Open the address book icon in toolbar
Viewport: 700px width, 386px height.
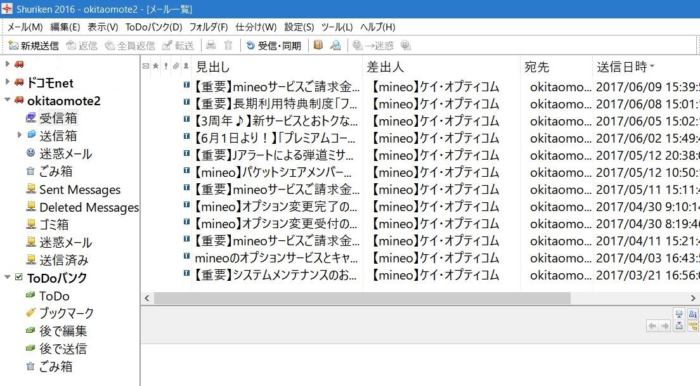pyautogui.click(x=318, y=45)
